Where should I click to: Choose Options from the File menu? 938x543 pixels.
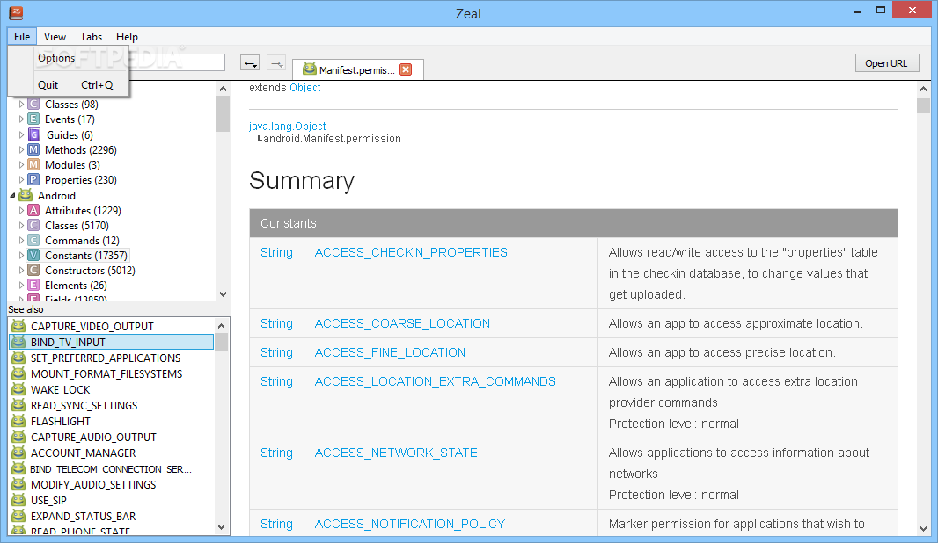(x=69, y=58)
